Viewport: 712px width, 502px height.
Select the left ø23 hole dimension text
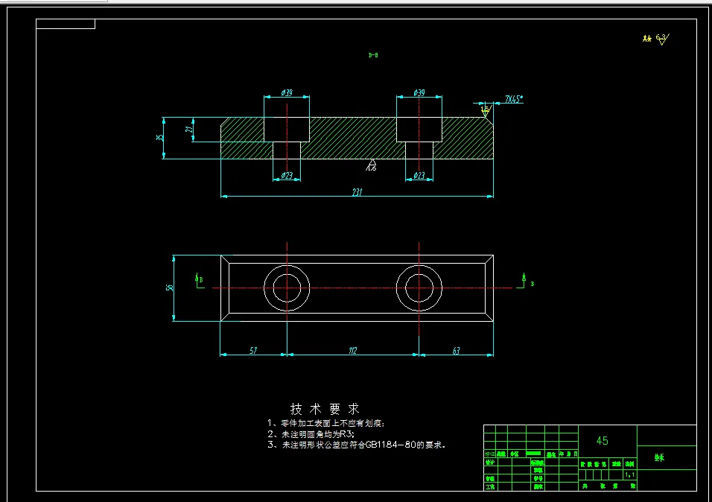[x=287, y=175]
